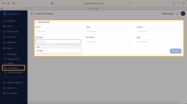Show Safari tab overview icon
This screenshot has height=104, width=187.
tap(183, 3)
